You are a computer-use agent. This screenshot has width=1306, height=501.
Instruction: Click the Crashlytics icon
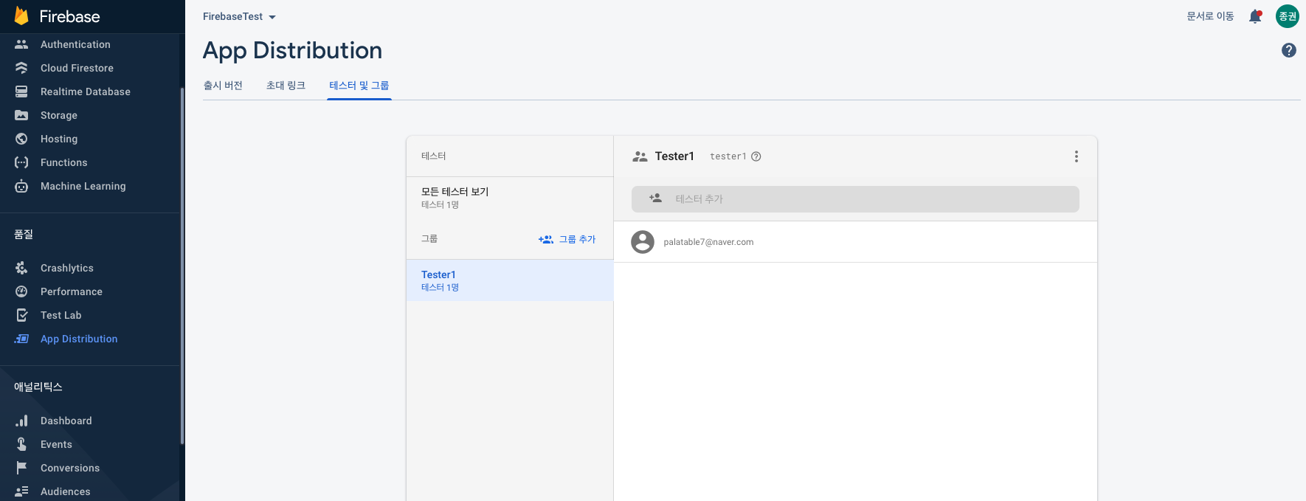pyautogui.click(x=21, y=268)
